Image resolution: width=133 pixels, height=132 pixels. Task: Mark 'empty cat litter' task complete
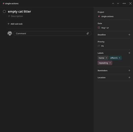click(x=4, y=12)
